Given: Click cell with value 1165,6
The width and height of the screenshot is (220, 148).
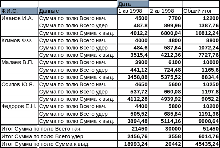Looking at the screenshot, I should (x=201, y=70).
